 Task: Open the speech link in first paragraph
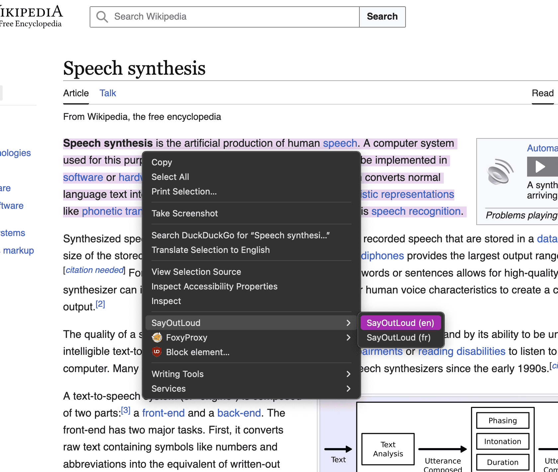340,143
